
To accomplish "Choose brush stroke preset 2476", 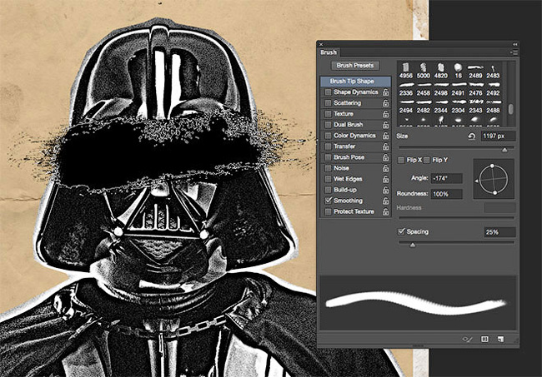I will coord(475,89).
